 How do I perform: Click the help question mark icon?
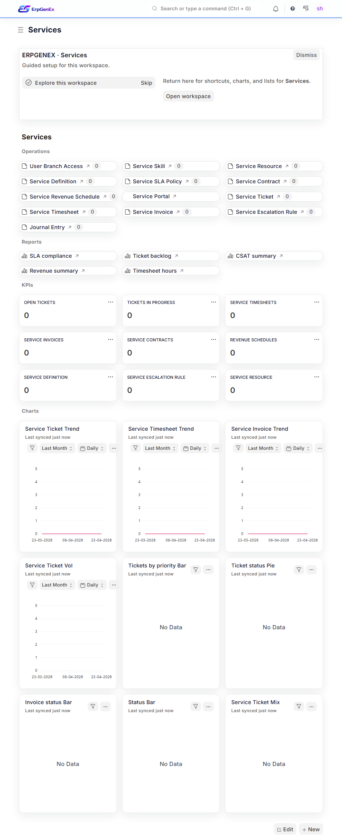(x=292, y=9)
